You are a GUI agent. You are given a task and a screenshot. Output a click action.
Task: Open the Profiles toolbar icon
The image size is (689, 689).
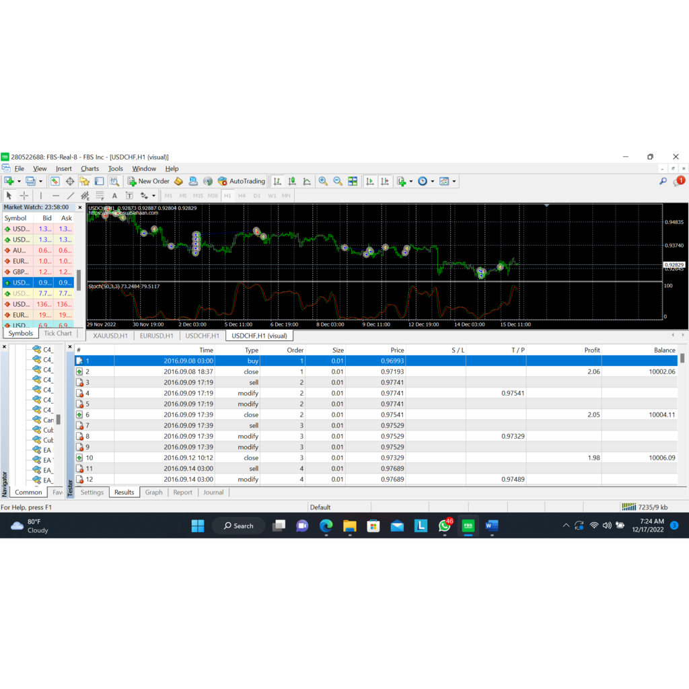click(x=30, y=181)
